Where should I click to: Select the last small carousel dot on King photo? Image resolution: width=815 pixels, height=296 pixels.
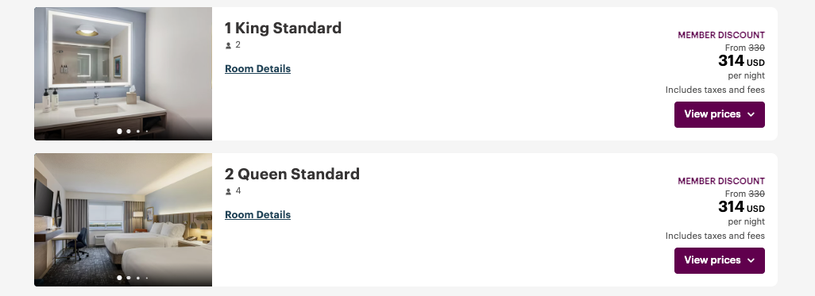point(147,132)
